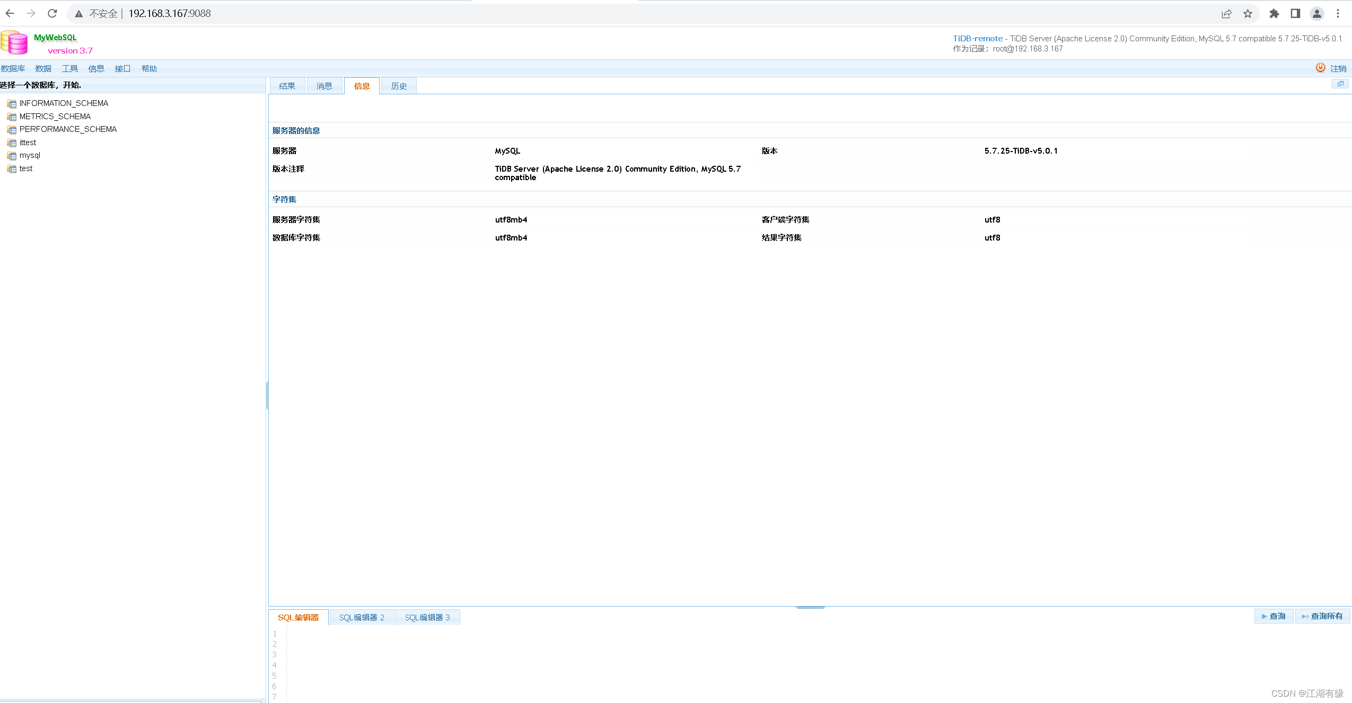This screenshot has height=703, width=1352.
Task: Open the test database folder icon
Action: [12, 168]
